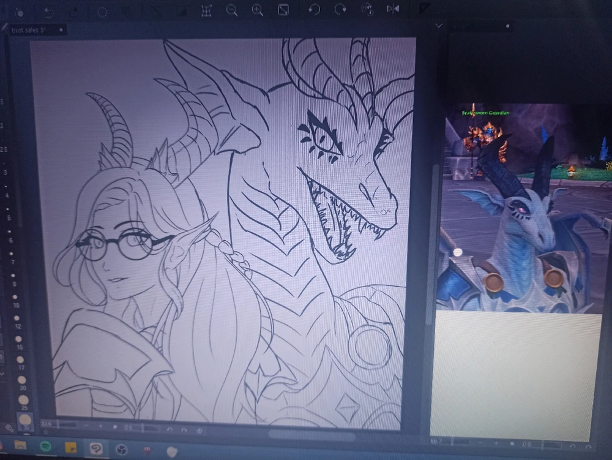The height and width of the screenshot is (460, 612).
Task: Click the Fit to Screen icon
Action: (x=283, y=10)
